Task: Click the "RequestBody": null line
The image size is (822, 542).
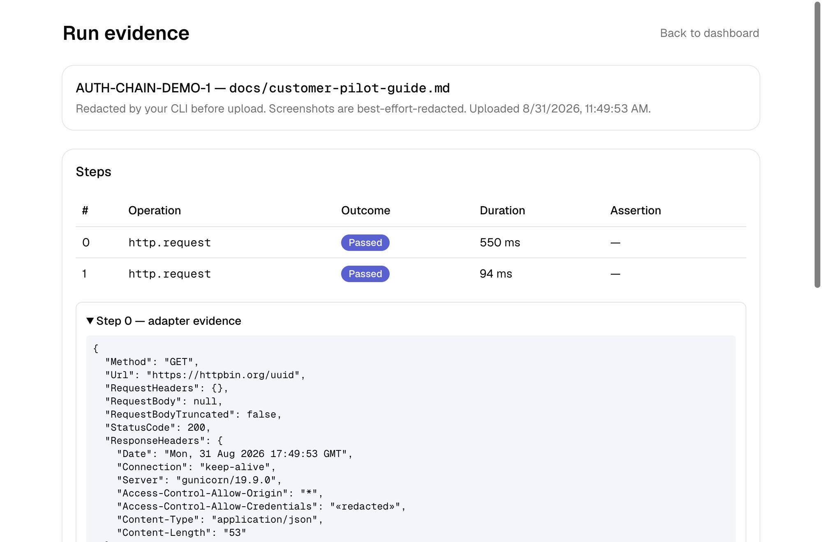Action: point(164,401)
